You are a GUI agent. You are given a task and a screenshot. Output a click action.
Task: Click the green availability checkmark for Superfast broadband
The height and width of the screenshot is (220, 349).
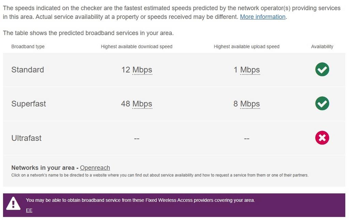322,103
